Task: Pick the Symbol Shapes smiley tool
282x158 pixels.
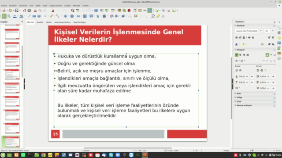Action: tap(72, 16)
